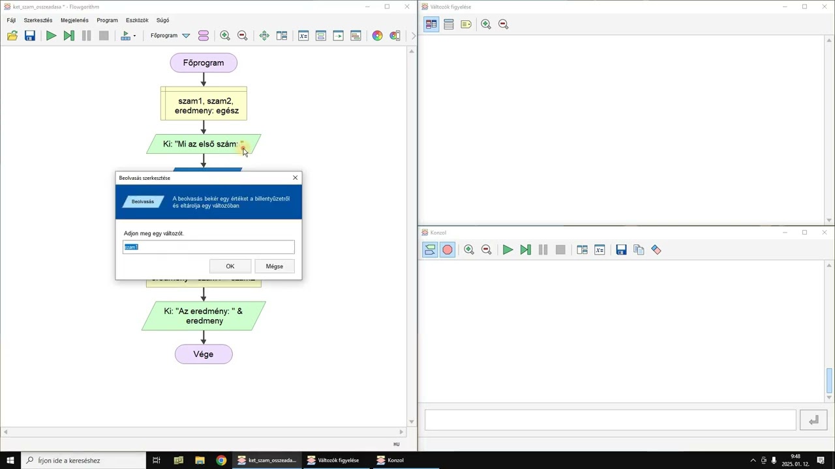Open the function manager pink shapes icon
Screen dimensions: 835x469
pos(204,36)
